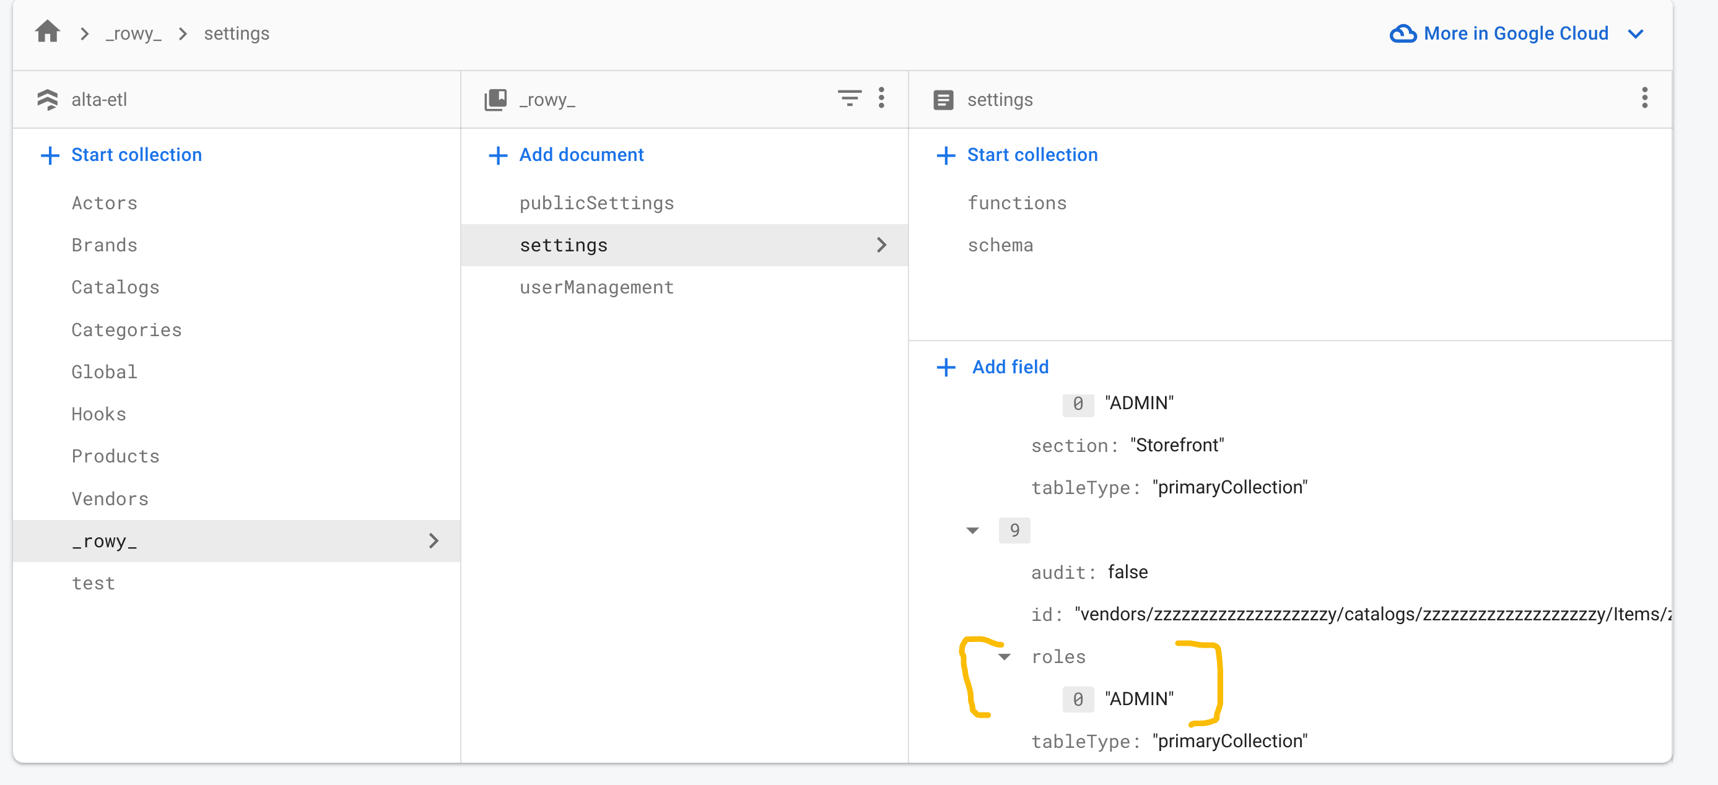Image resolution: width=1718 pixels, height=785 pixels.
Task: Expand More in Google Cloud dropdown arrow
Action: (x=1635, y=34)
